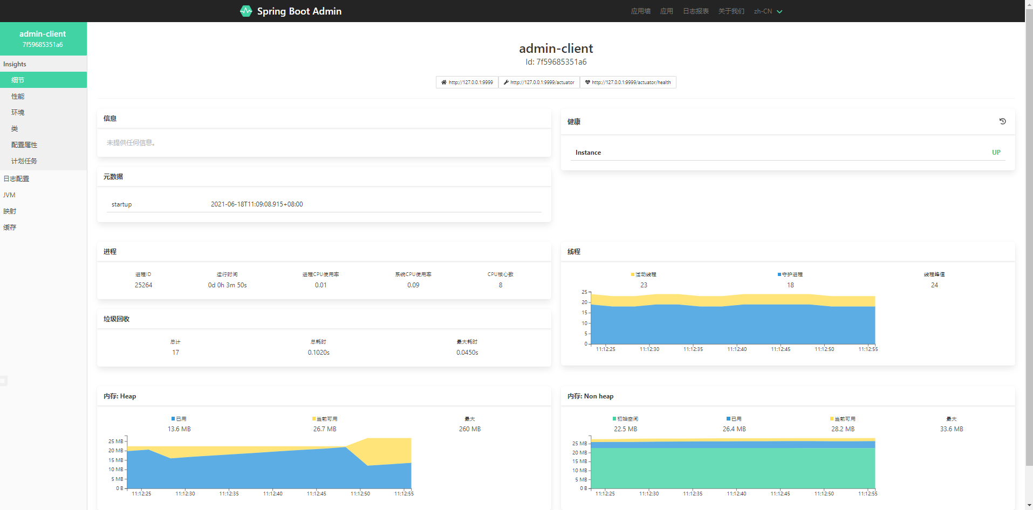Click the Instance health row

click(788, 153)
